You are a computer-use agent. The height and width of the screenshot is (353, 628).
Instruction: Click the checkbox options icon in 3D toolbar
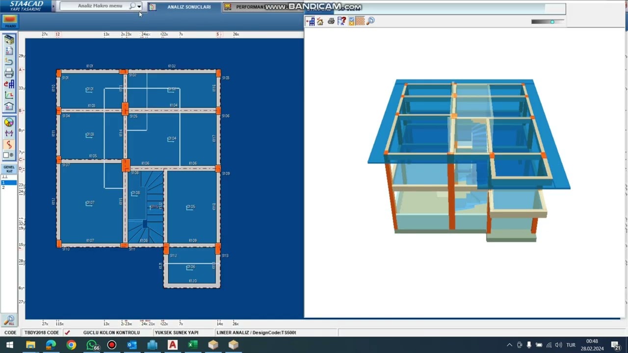pyautogui.click(x=352, y=21)
